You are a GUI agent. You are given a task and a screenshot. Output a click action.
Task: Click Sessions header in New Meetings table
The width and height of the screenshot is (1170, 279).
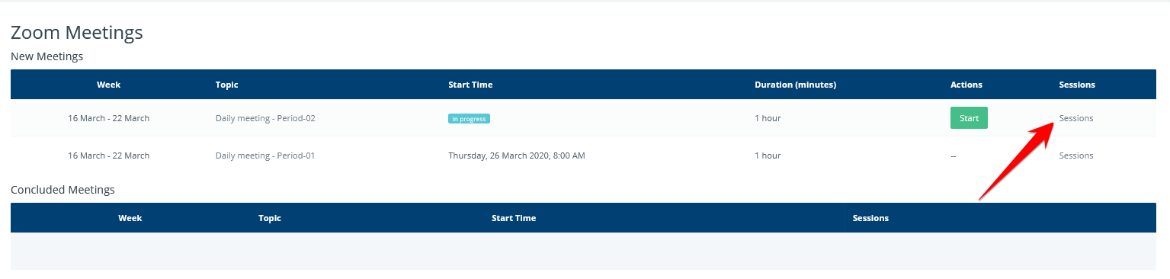(x=1077, y=85)
